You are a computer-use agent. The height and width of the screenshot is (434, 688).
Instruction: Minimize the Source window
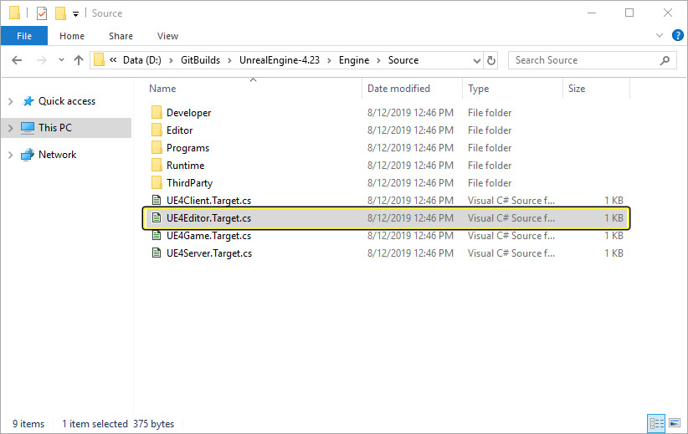[x=592, y=13]
